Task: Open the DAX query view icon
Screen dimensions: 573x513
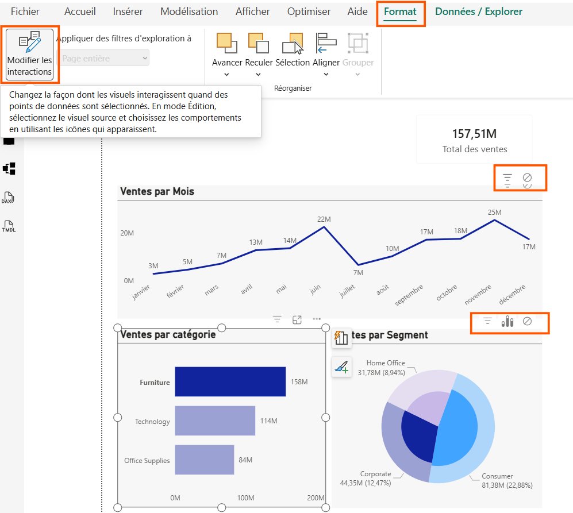Action: click(x=8, y=197)
